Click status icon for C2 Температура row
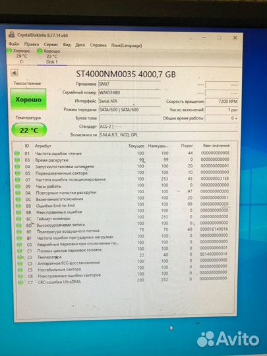Screen dimensions: 267x356 point(20,258)
